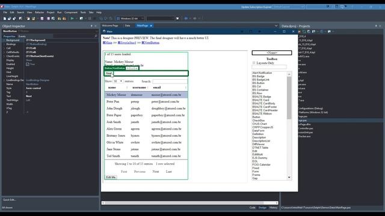Open the File menu
Viewport: 385px width, 216px height.
point(5,12)
